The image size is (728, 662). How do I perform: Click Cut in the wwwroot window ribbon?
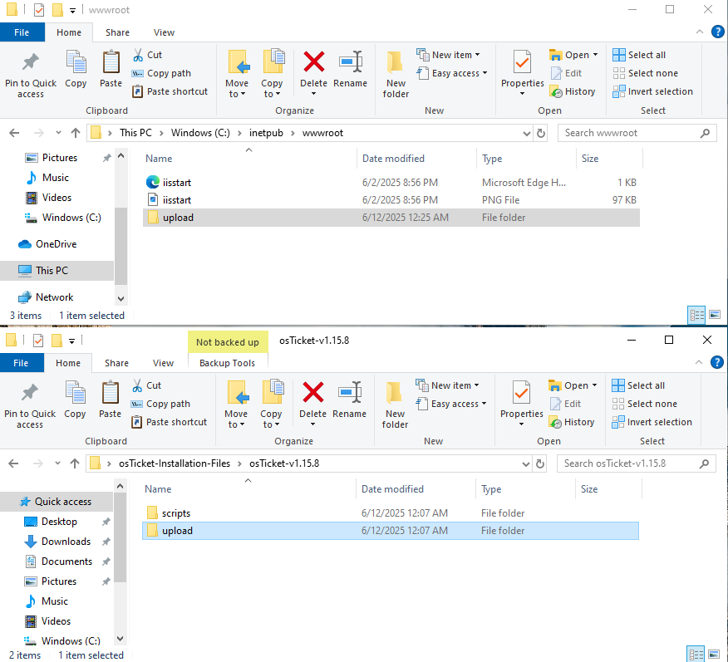pyautogui.click(x=147, y=55)
